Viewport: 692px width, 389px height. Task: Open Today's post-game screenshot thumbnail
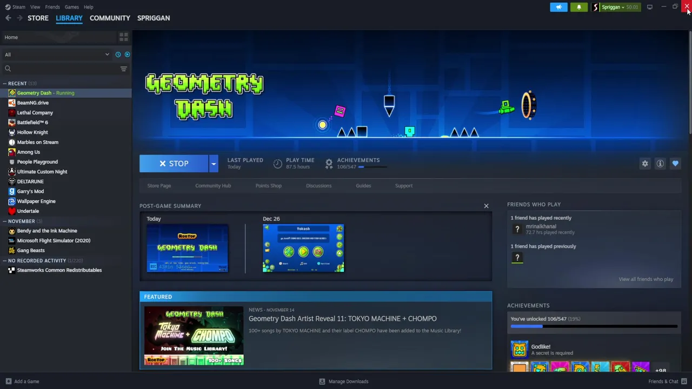click(187, 248)
